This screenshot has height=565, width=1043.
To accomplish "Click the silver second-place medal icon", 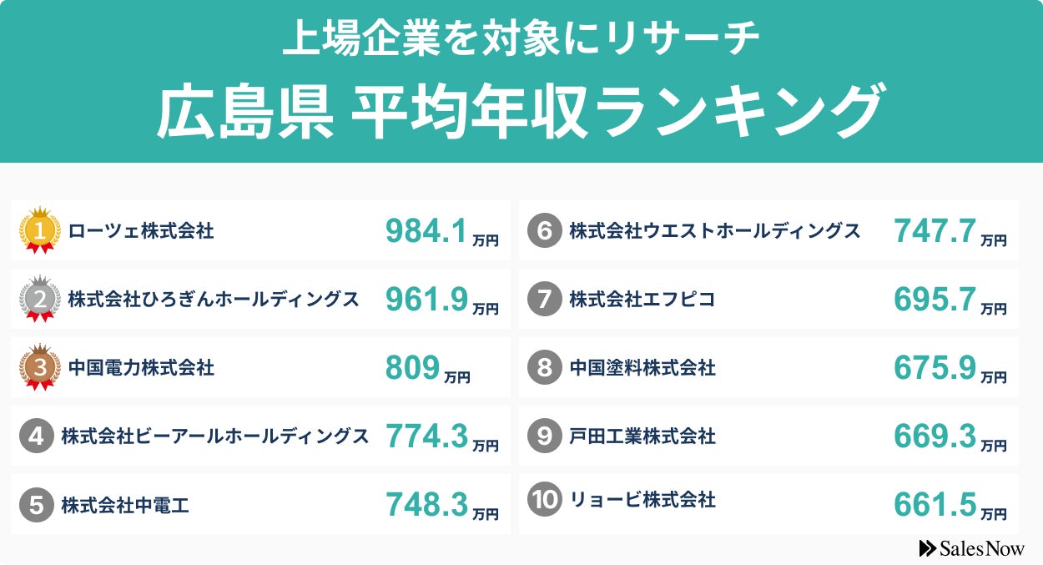I will click(39, 299).
